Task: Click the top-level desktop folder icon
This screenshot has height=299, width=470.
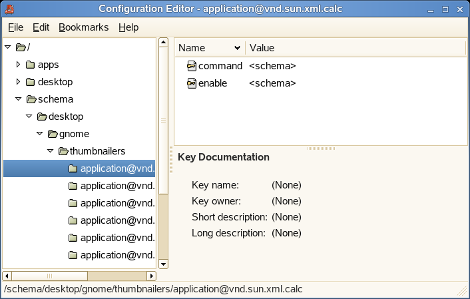Action: pyautogui.click(x=30, y=82)
